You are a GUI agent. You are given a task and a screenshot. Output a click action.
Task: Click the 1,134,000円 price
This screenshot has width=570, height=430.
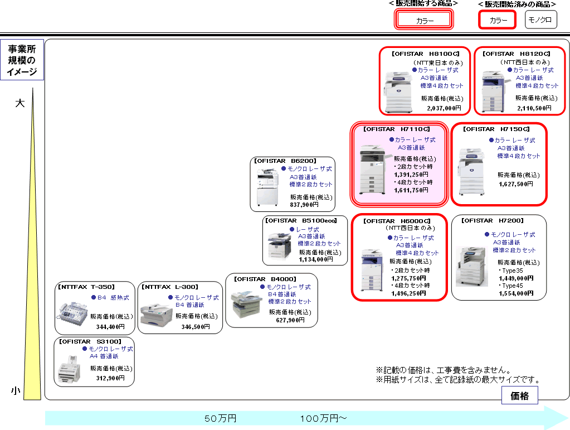[316, 259]
